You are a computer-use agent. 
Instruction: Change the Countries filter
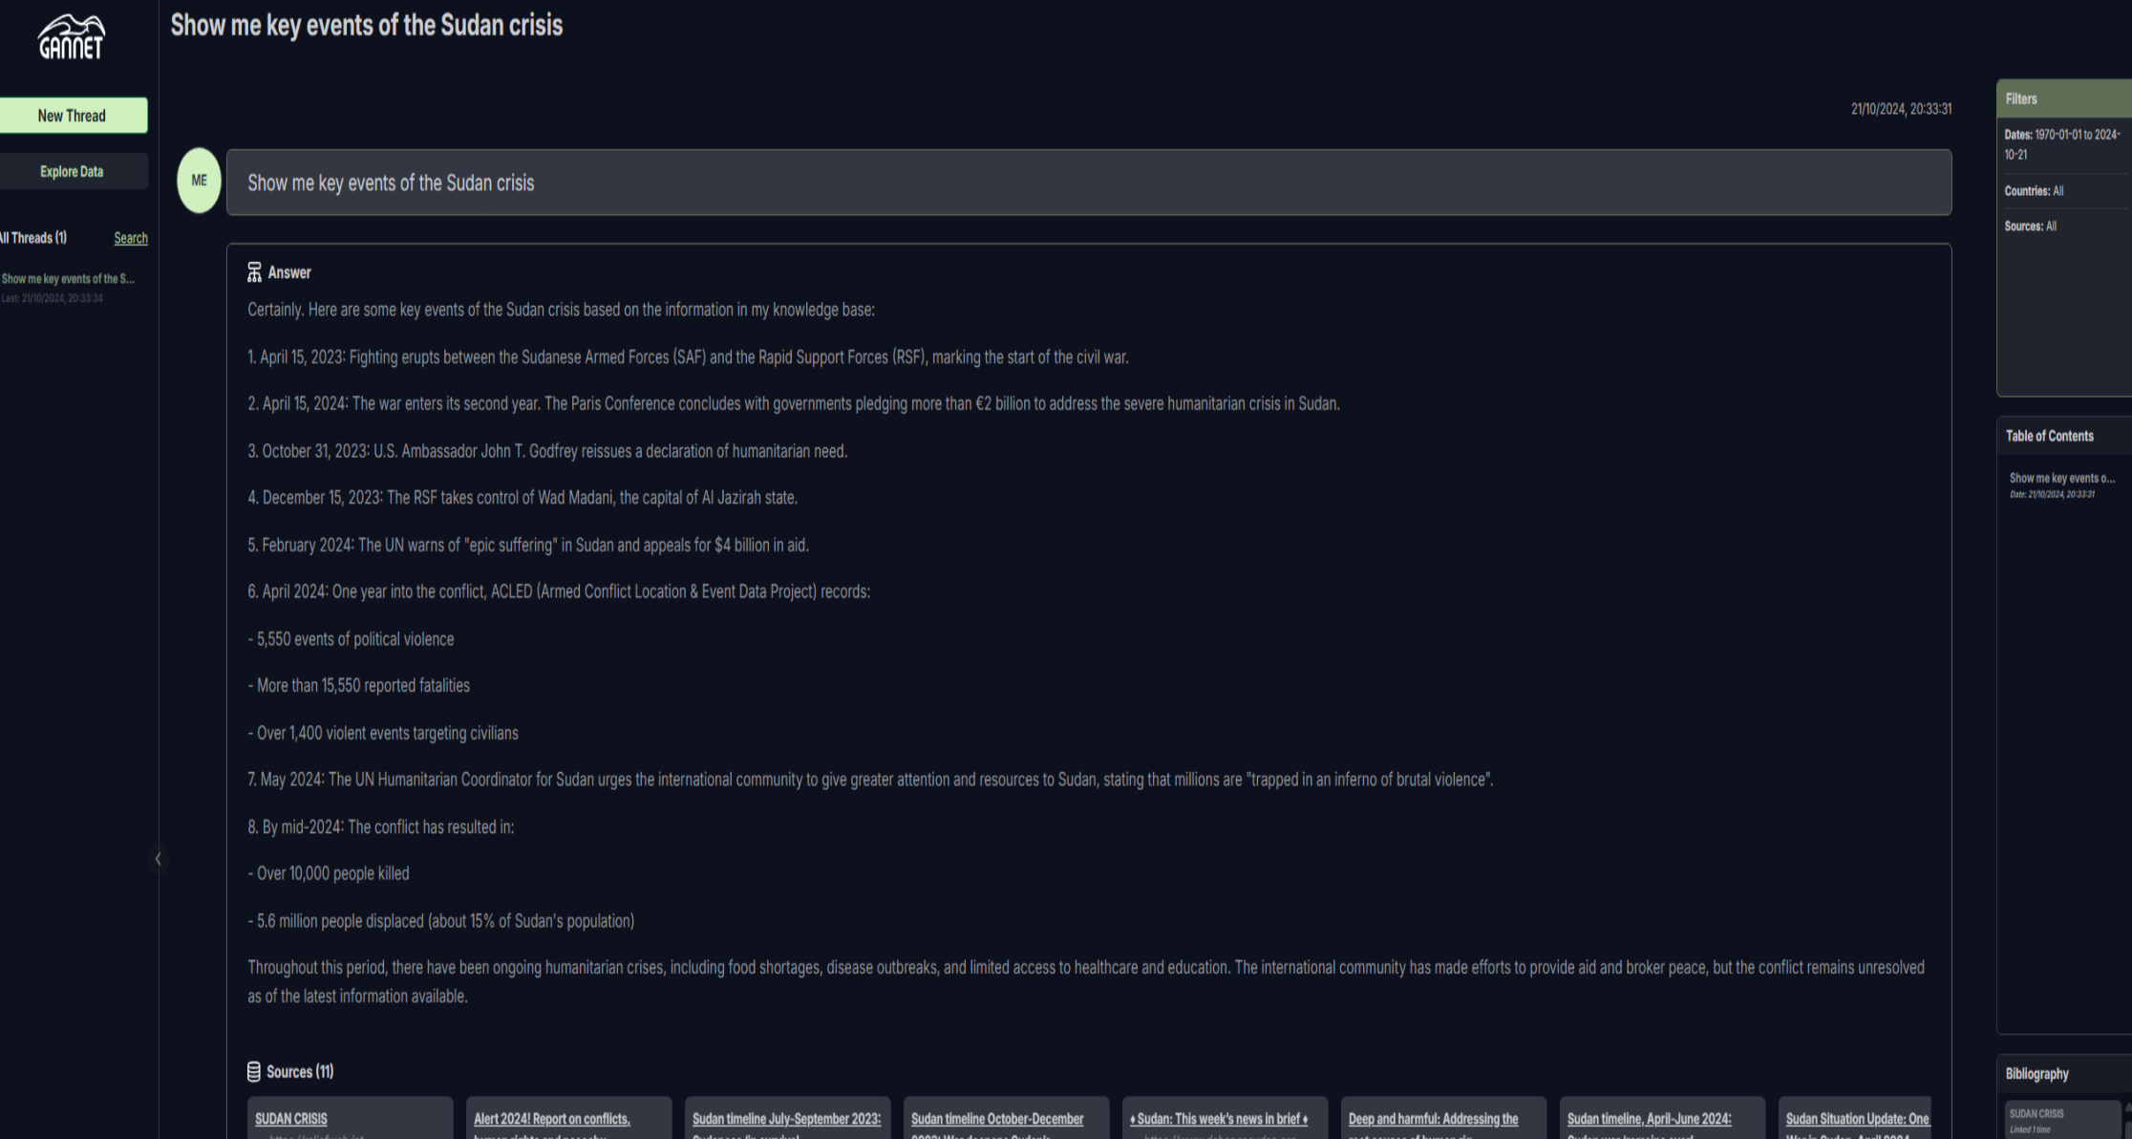point(2034,191)
